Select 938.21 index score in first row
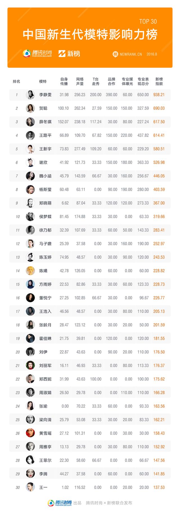Viewport: 180px width, 518px height. pyautogui.click(x=159, y=95)
